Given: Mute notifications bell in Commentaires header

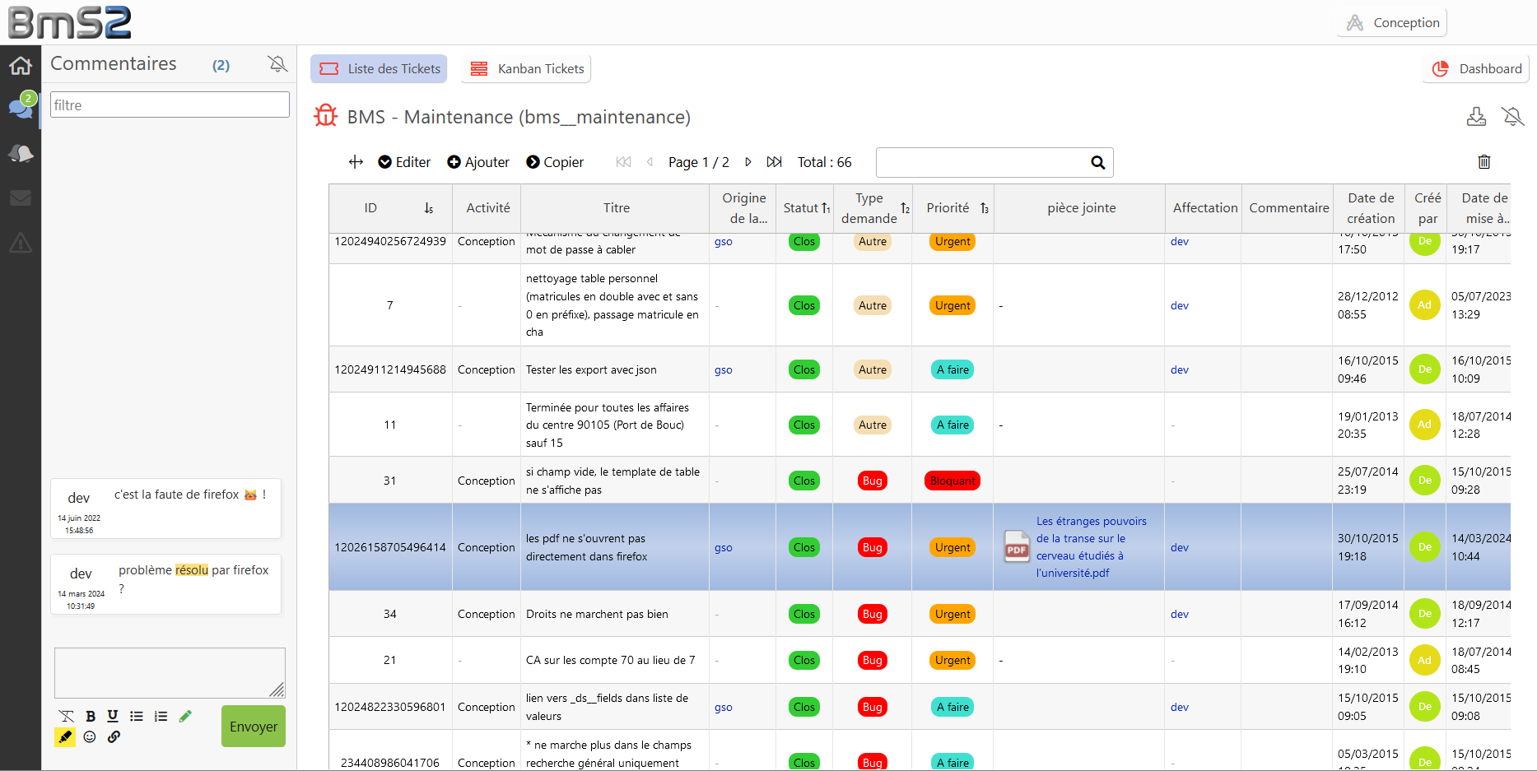Looking at the screenshot, I should click(x=277, y=64).
